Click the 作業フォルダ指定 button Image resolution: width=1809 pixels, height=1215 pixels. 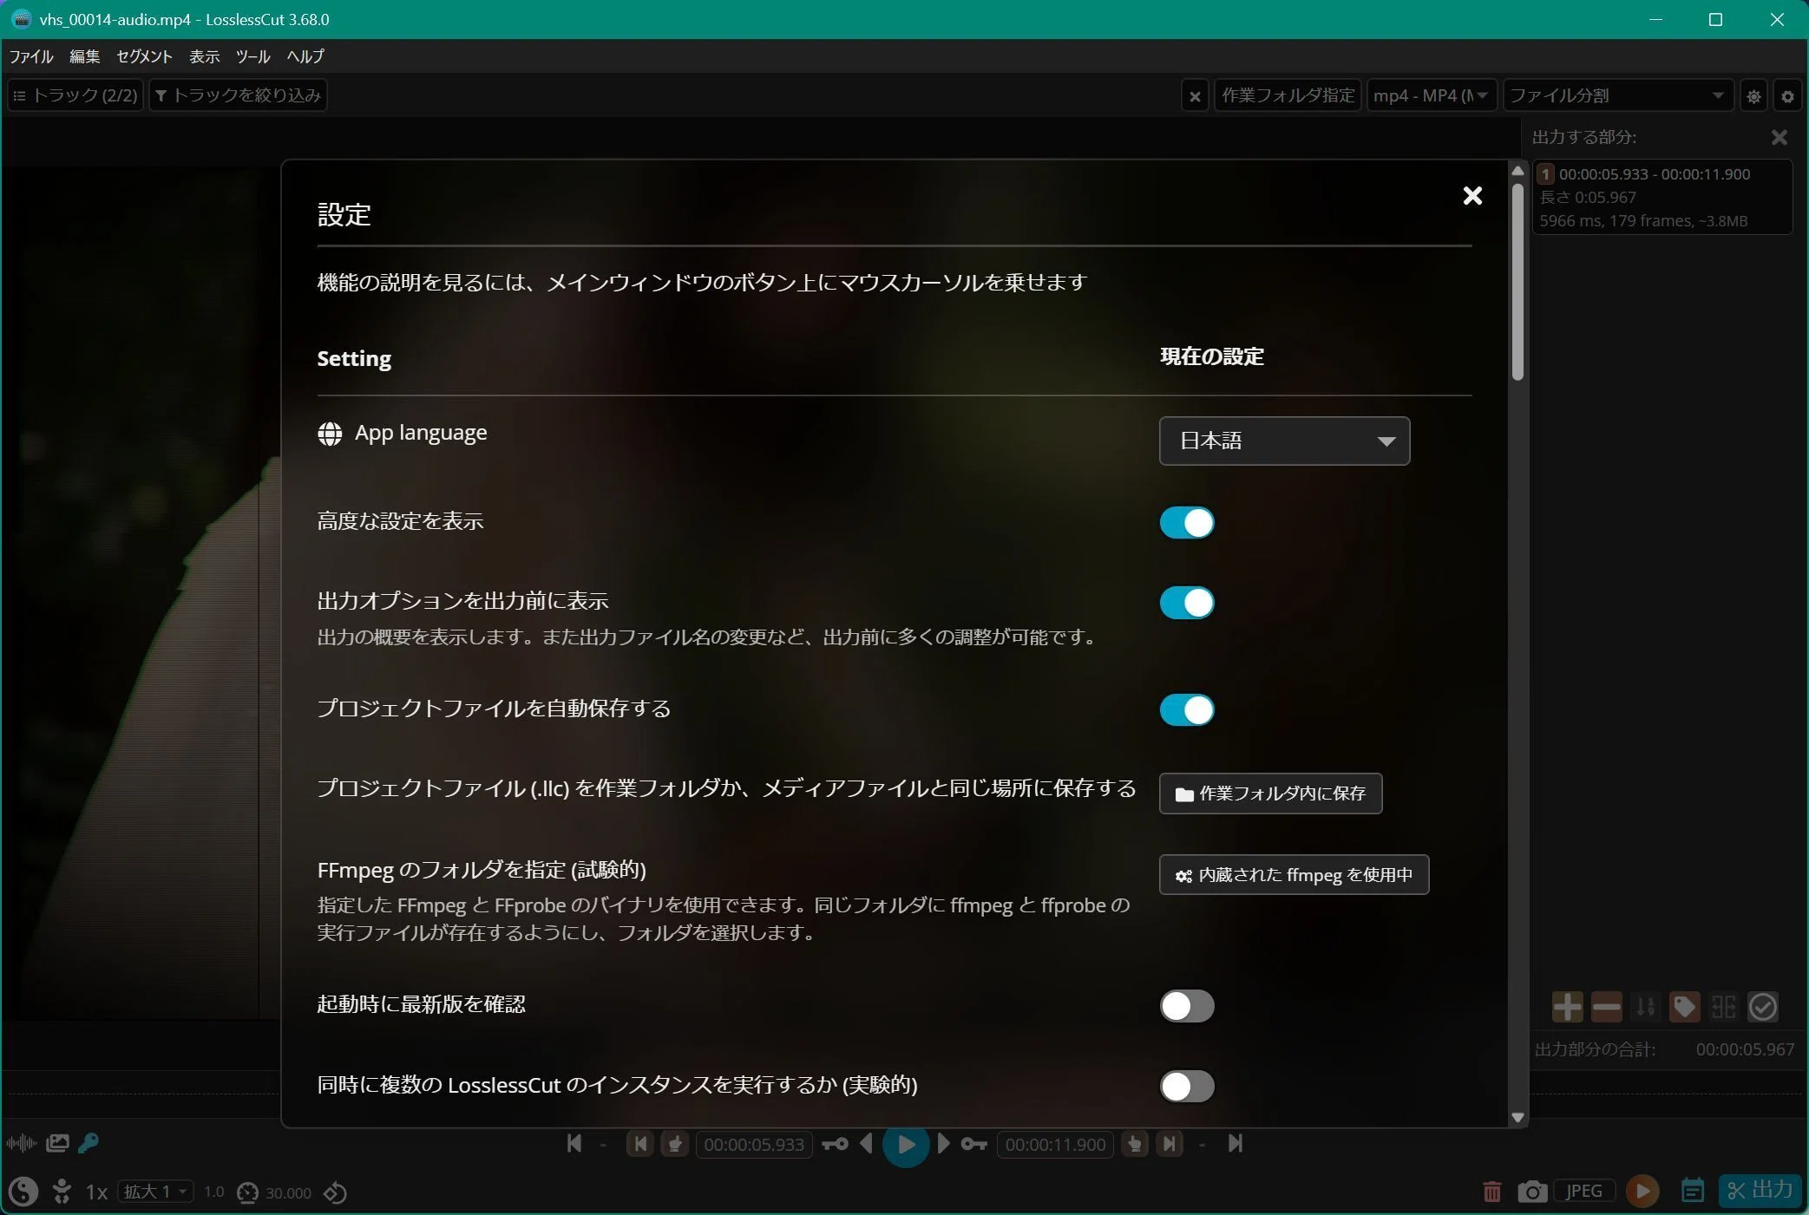(1288, 95)
